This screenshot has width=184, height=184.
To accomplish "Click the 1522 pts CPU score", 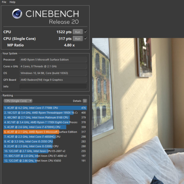I will click(64, 32).
